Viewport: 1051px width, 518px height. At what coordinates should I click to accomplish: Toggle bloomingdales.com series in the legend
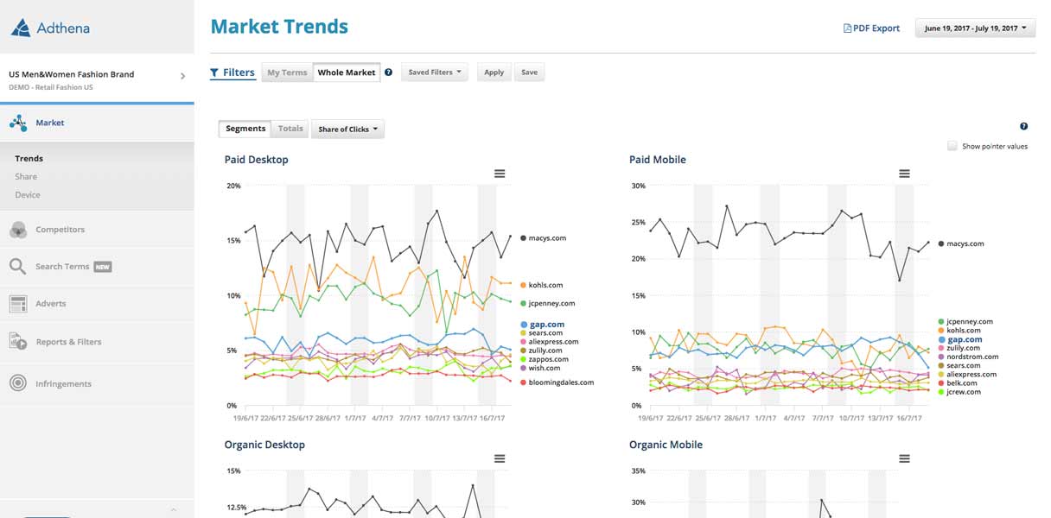click(x=557, y=382)
